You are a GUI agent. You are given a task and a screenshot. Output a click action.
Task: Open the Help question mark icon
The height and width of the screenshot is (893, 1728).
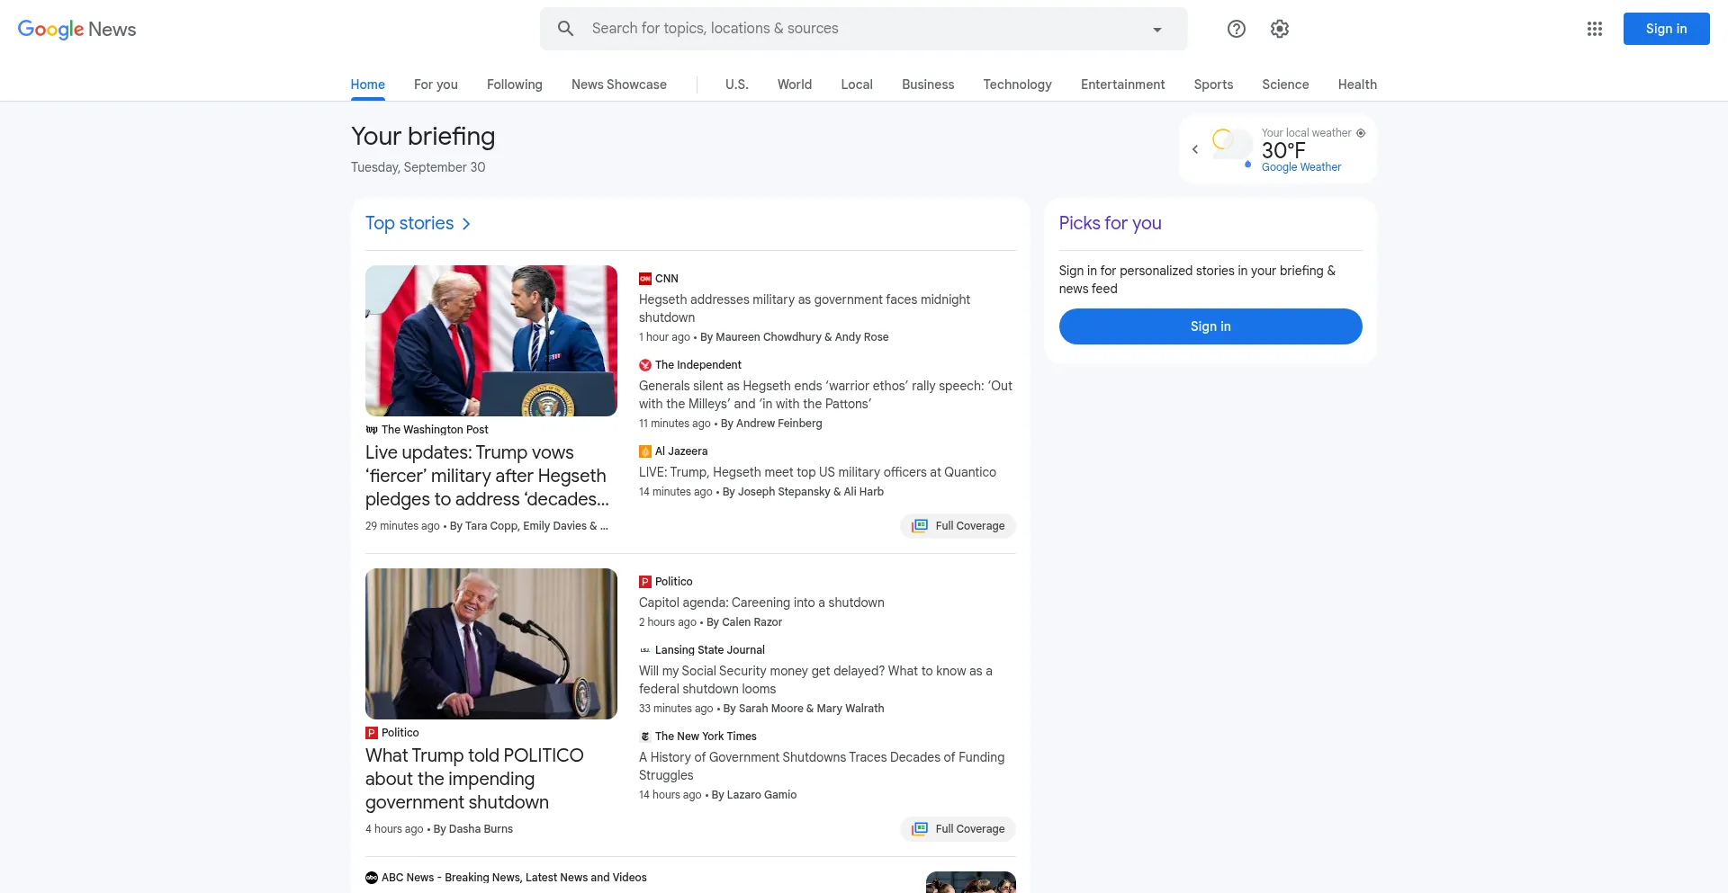tap(1237, 29)
